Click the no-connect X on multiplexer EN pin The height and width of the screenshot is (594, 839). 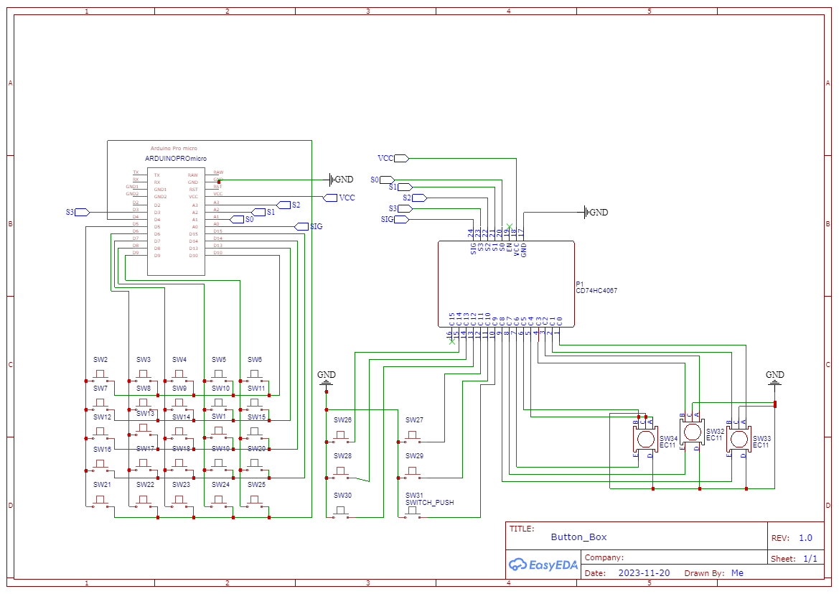tap(510, 226)
